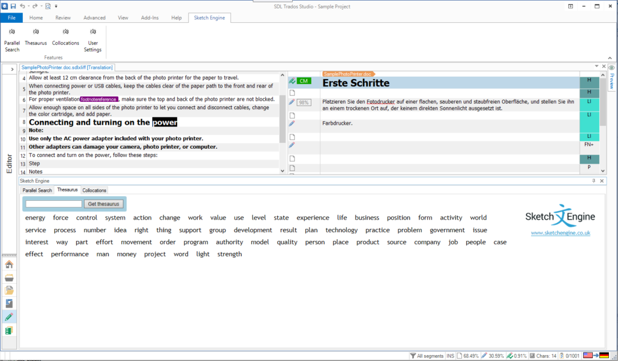Click the Get thesaurus button
The image size is (618, 361).
pyautogui.click(x=104, y=204)
